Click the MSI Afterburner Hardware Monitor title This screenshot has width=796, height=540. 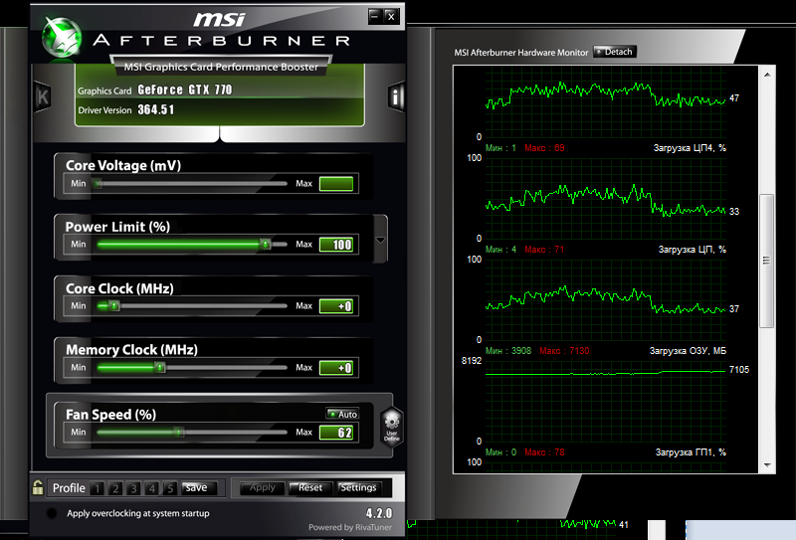[x=520, y=53]
